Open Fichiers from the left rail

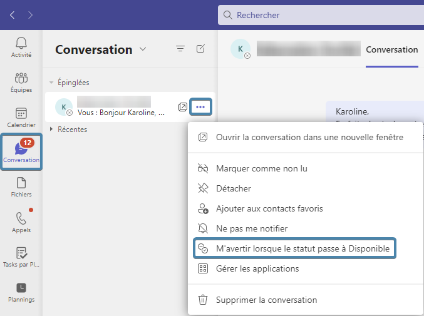(x=21, y=188)
